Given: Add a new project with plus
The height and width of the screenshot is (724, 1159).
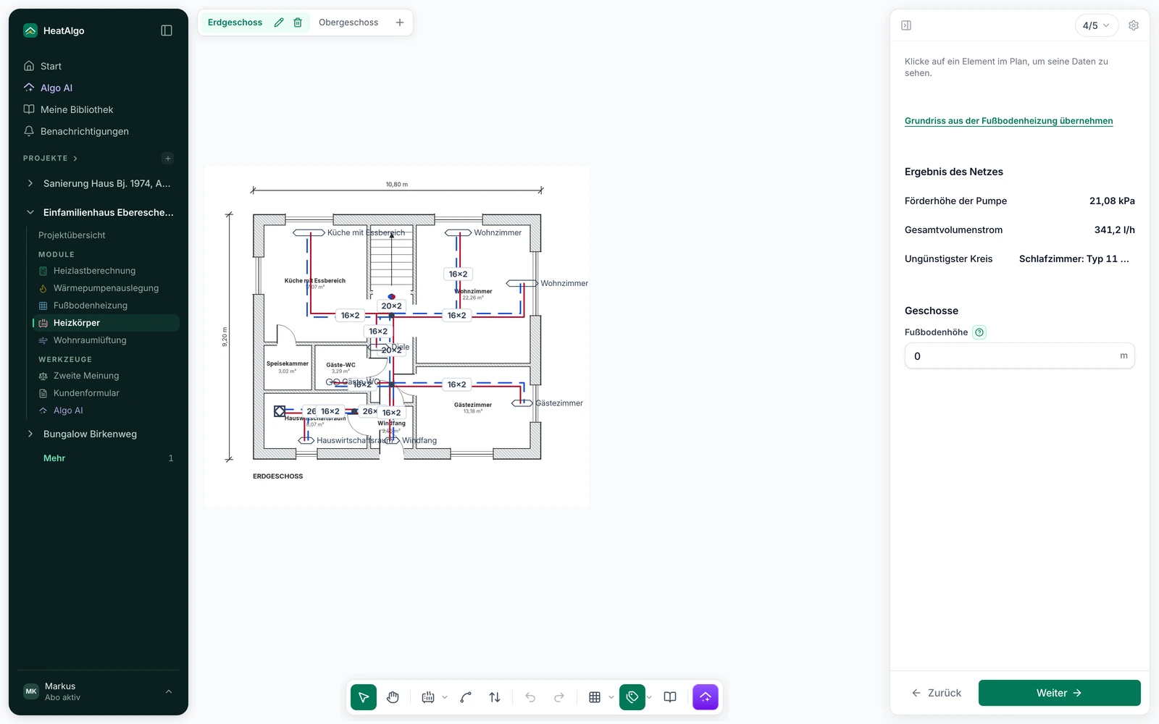Looking at the screenshot, I should click(x=168, y=159).
